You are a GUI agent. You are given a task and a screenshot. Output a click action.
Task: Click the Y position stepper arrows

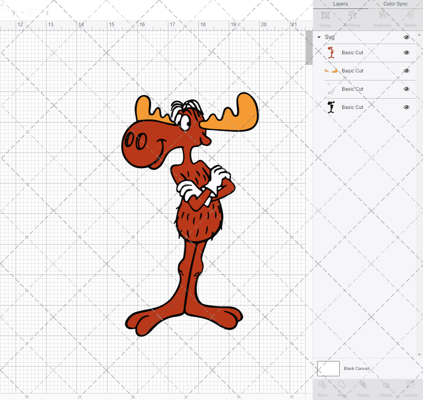click(x=47, y=13)
